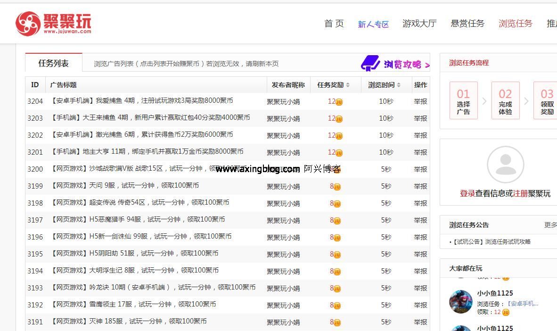The height and width of the screenshot is (331, 557).
Task: Click the gray user avatar placeholder
Action: pos(505,164)
